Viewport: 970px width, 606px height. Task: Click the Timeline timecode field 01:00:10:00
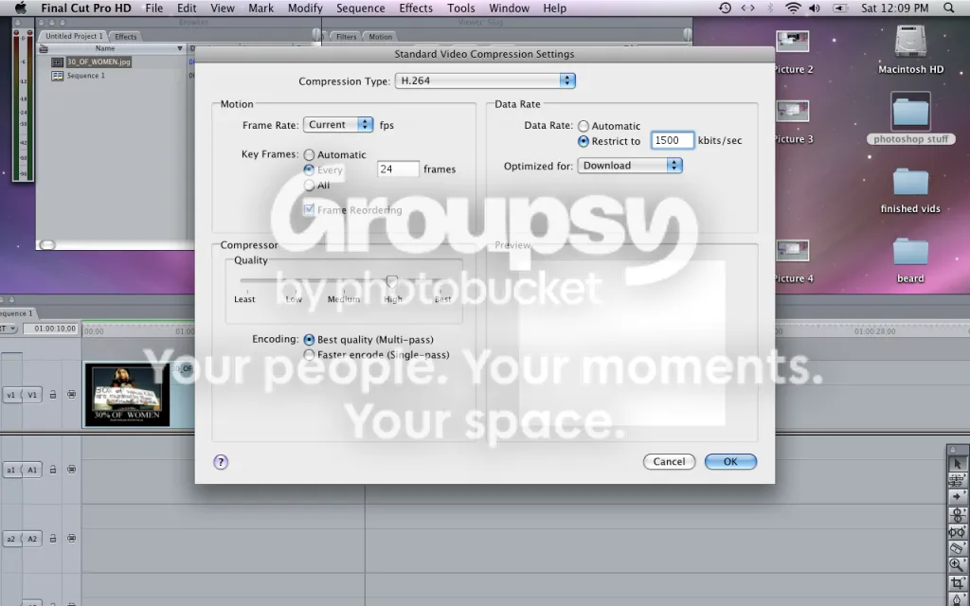pyautogui.click(x=53, y=329)
